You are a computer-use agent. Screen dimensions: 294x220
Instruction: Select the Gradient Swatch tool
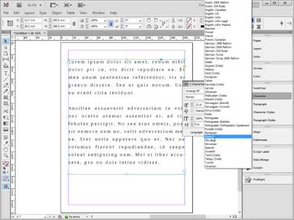click(6, 123)
